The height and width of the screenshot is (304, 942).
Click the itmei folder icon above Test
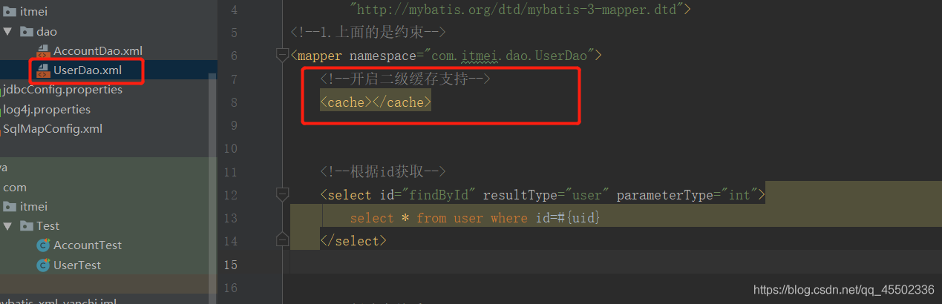coord(10,206)
